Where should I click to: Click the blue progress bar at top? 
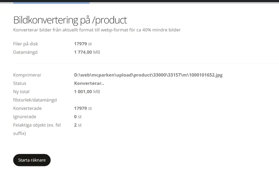coord(51,3)
